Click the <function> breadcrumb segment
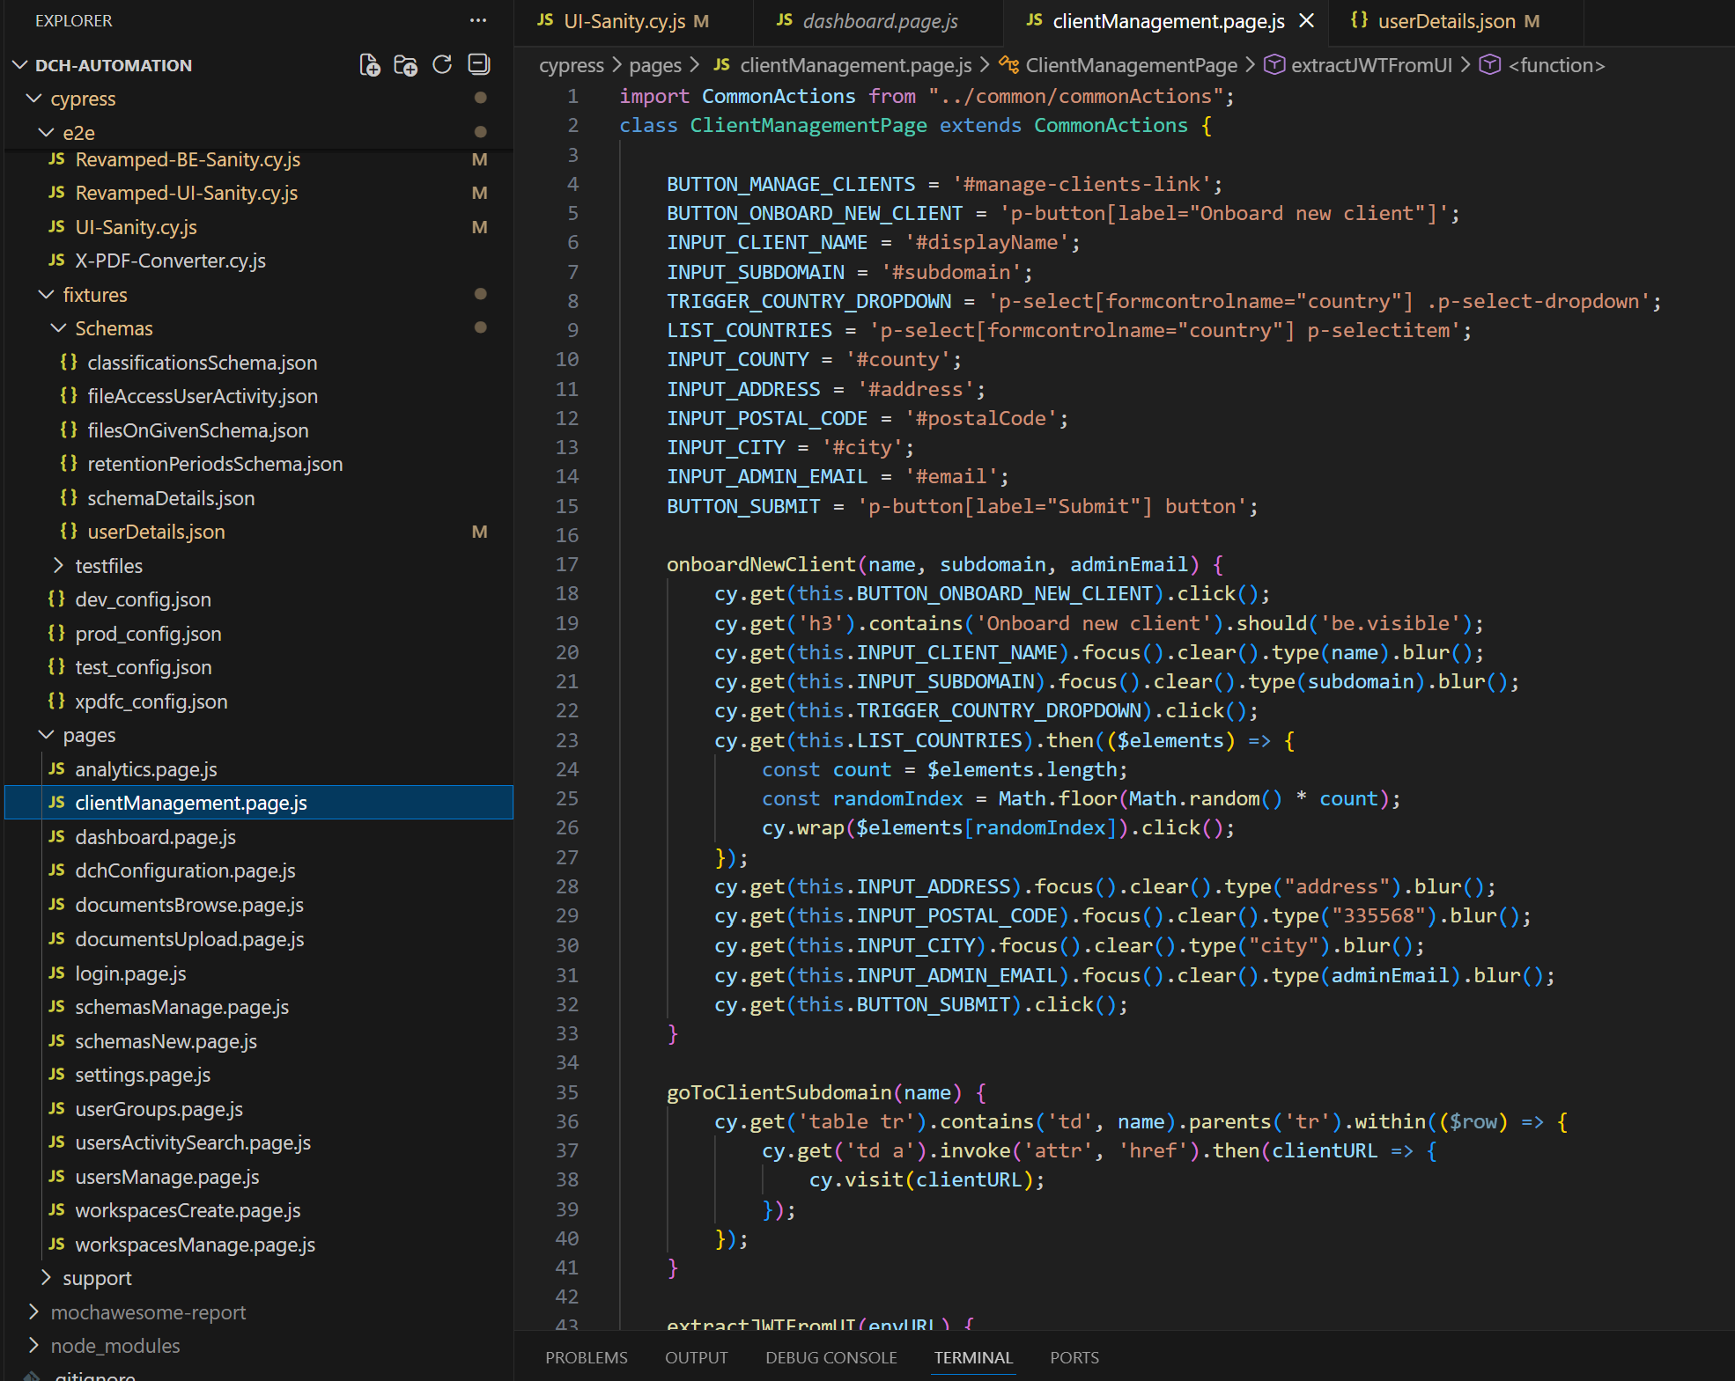 (1556, 65)
